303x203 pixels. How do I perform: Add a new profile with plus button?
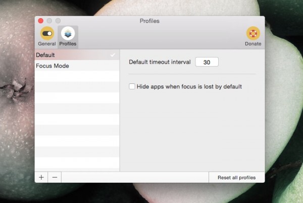pos(41,177)
